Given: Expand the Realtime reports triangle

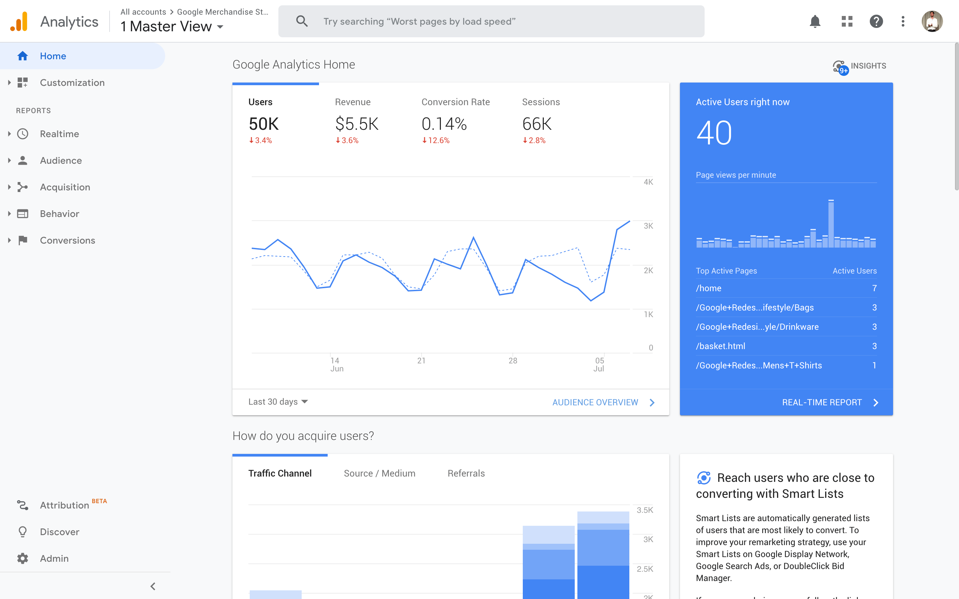Looking at the screenshot, I should [9, 134].
